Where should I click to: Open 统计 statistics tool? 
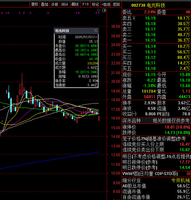[x=65, y=4]
